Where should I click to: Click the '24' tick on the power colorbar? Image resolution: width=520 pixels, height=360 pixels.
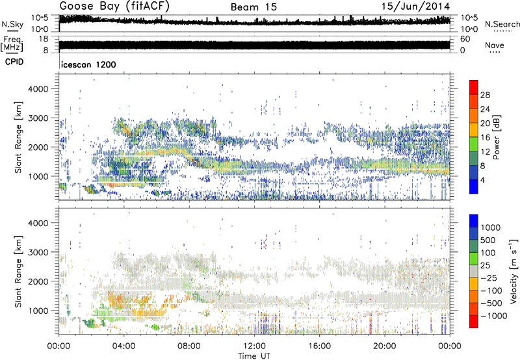point(485,109)
